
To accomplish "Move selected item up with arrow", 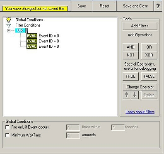I will tap(126, 95).
